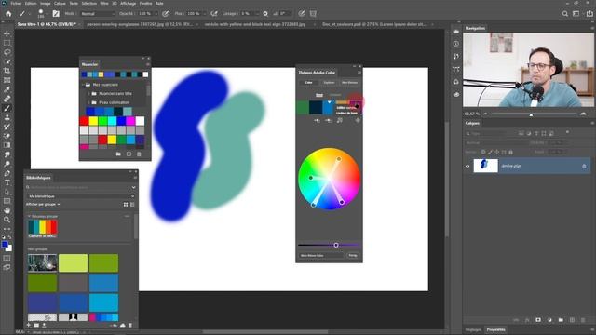Click the Enreg. button in Adobe Color panel

pyautogui.click(x=353, y=255)
